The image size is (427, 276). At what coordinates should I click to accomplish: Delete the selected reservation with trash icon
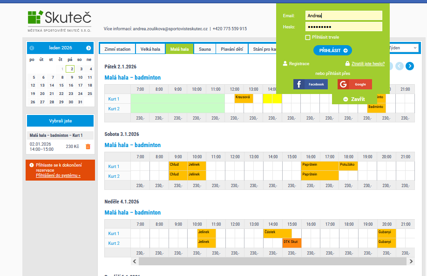coord(88,147)
